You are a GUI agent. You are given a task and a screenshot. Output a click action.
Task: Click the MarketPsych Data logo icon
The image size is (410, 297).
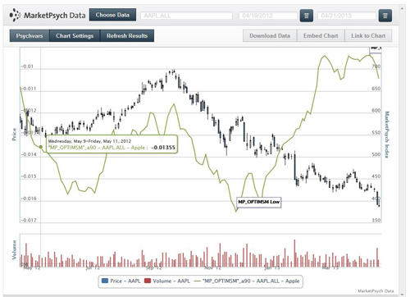[15, 15]
